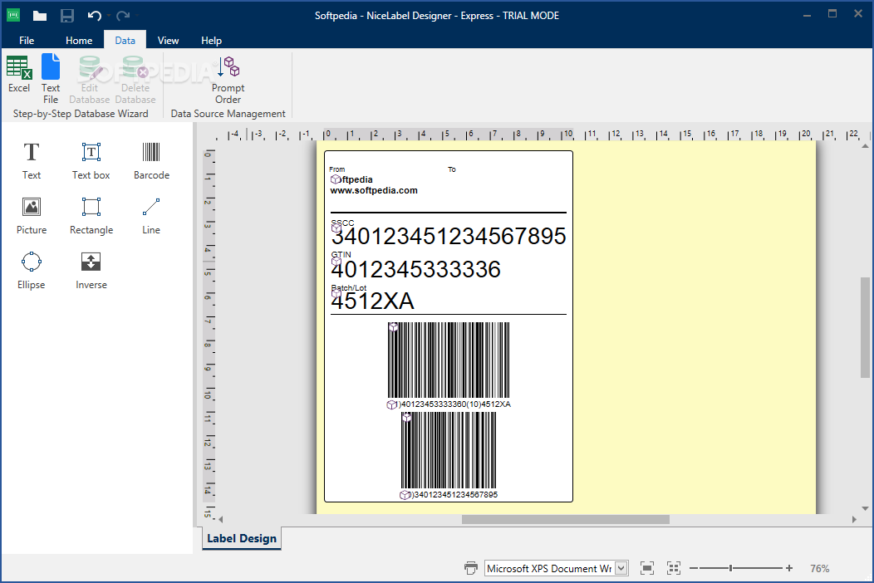Launch the Text File database wizard
The width and height of the screenshot is (874, 583).
pyautogui.click(x=50, y=79)
